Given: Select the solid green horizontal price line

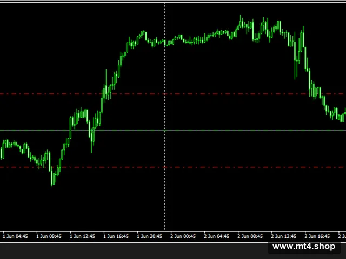Looking at the screenshot, I should click(173, 131).
